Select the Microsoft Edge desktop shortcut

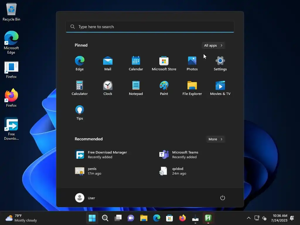point(11,42)
